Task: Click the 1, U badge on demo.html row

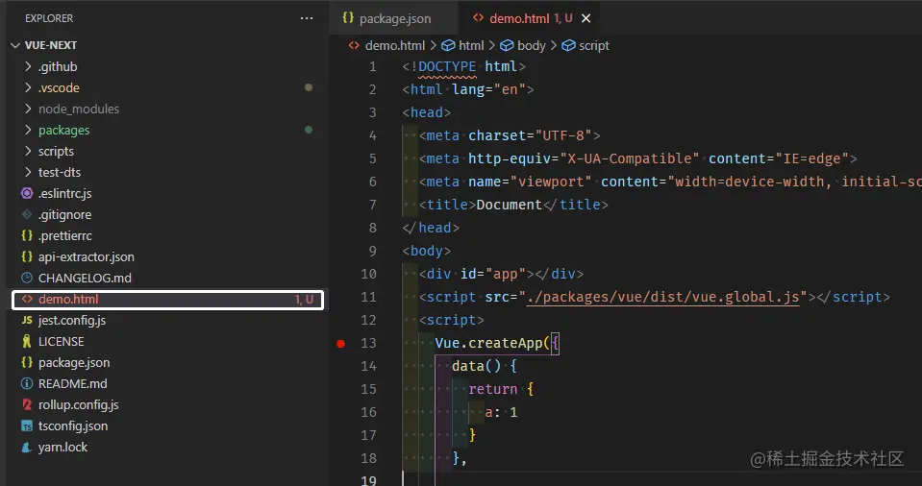Action: pos(304,300)
